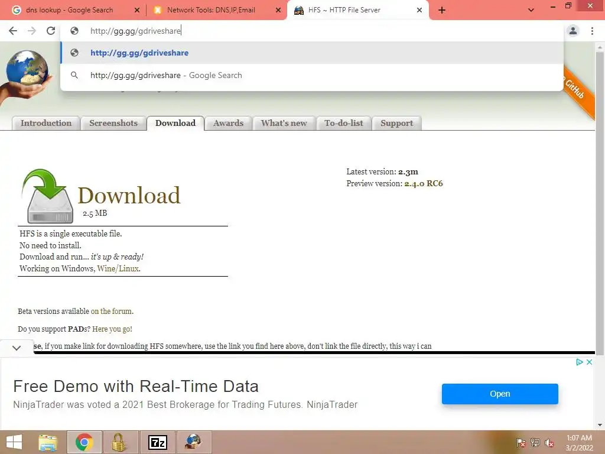Click the muted volume tray icon

pos(549,443)
